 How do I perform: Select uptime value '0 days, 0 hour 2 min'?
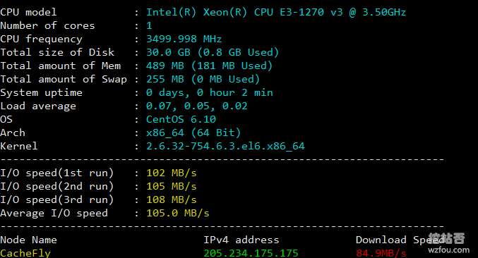point(210,92)
